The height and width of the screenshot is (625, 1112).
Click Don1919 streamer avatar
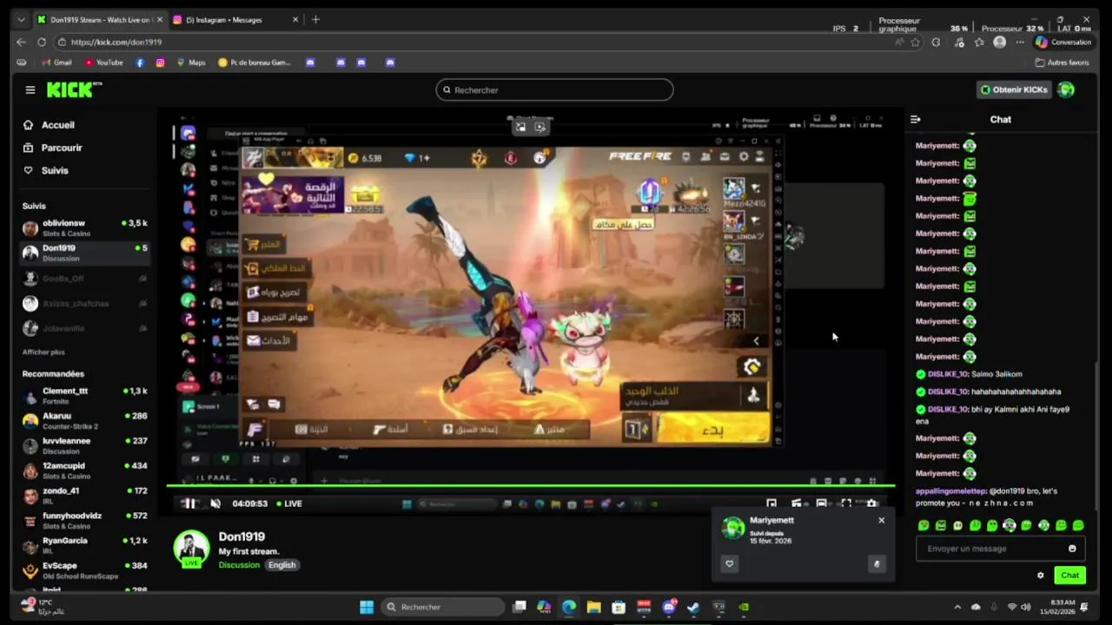191,549
